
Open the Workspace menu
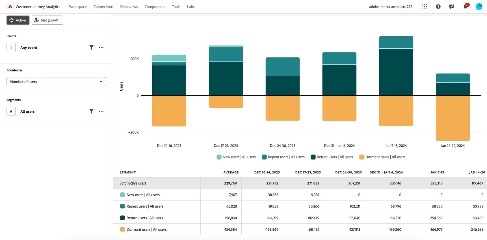pos(78,6)
